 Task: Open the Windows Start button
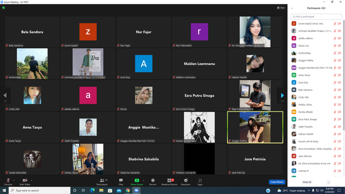[4, 190]
